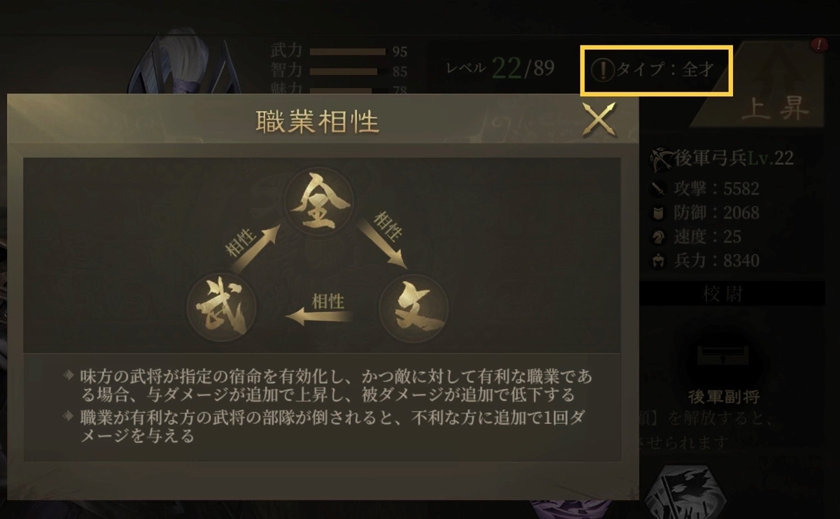Image resolution: width=840 pixels, height=519 pixels.
Task: Tap the exclamation info icon beside タイプ
Action: (602, 70)
